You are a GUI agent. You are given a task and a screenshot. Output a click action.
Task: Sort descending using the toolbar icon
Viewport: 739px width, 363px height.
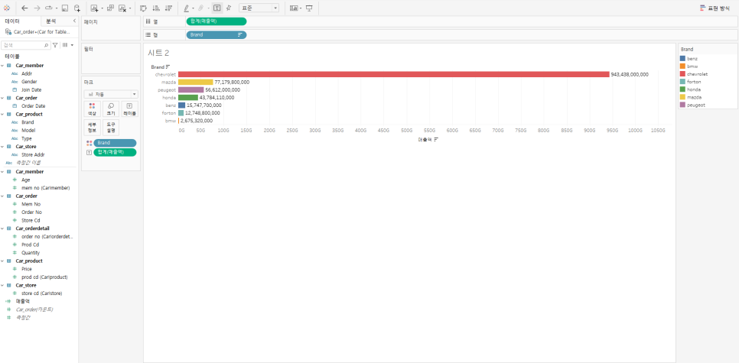click(x=169, y=8)
